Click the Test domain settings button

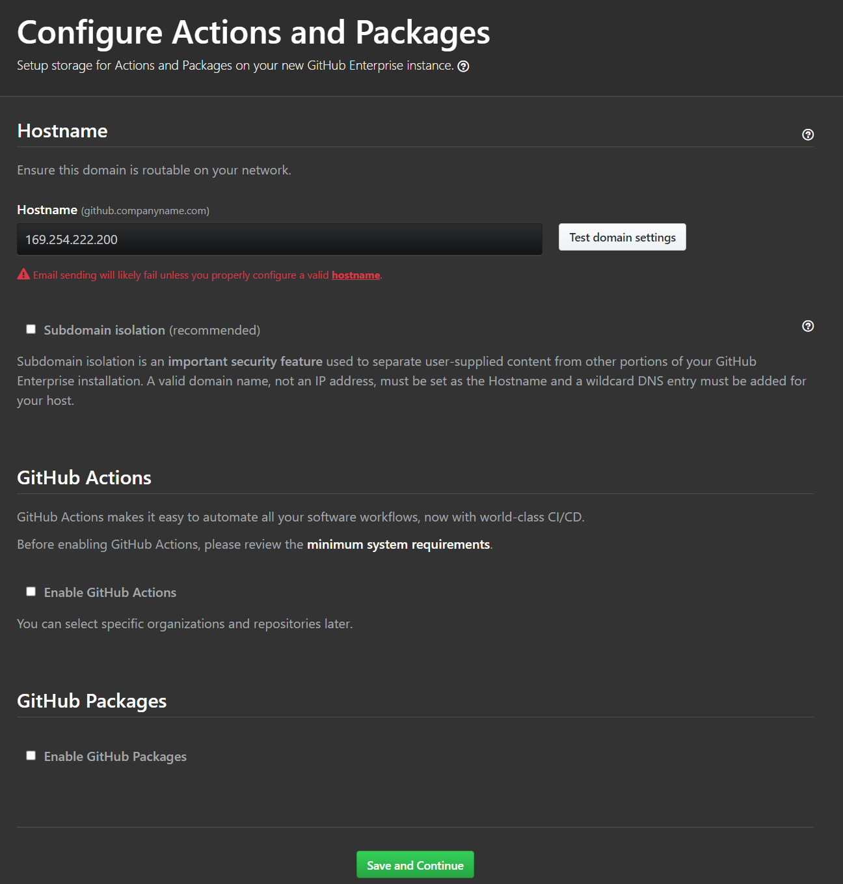tap(622, 237)
